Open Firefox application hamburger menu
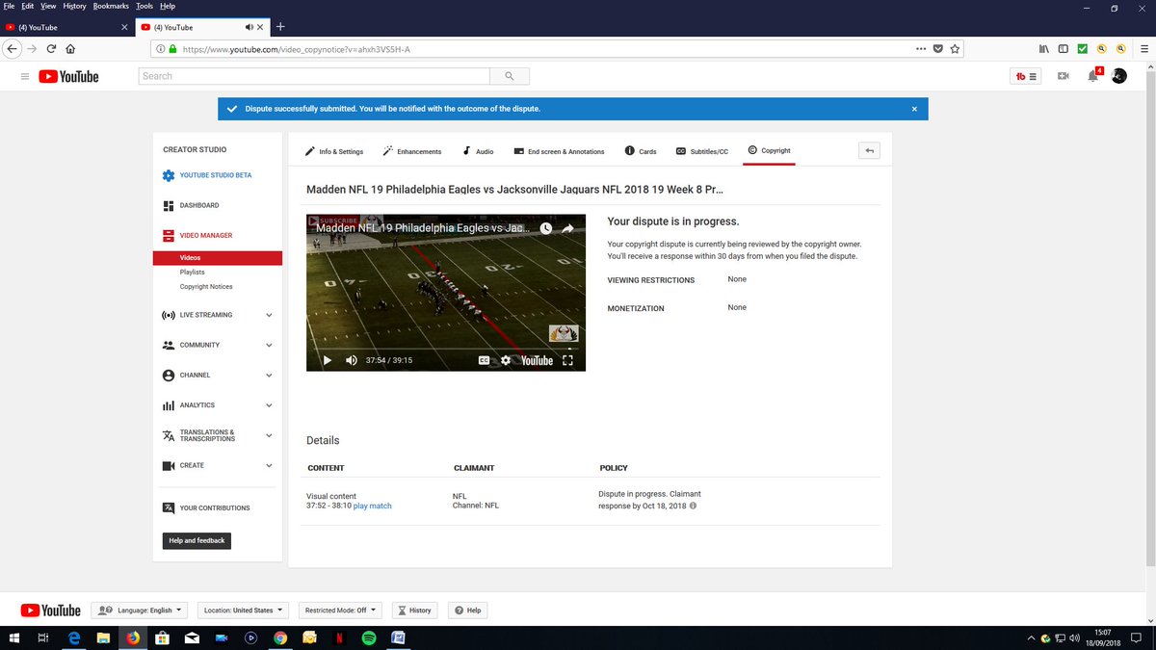The width and height of the screenshot is (1156, 650). (1143, 49)
